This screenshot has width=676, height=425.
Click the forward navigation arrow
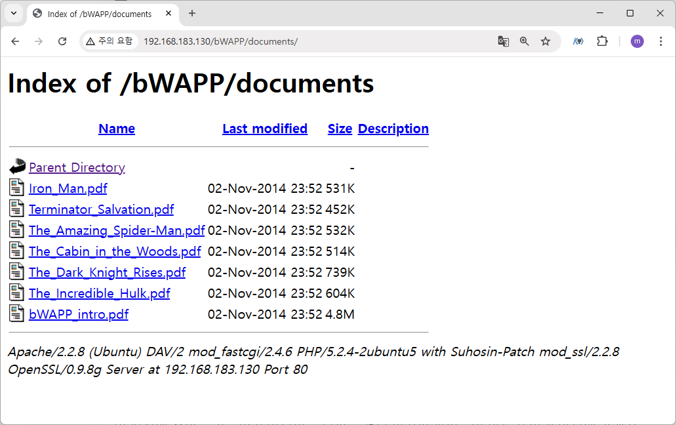(39, 41)
